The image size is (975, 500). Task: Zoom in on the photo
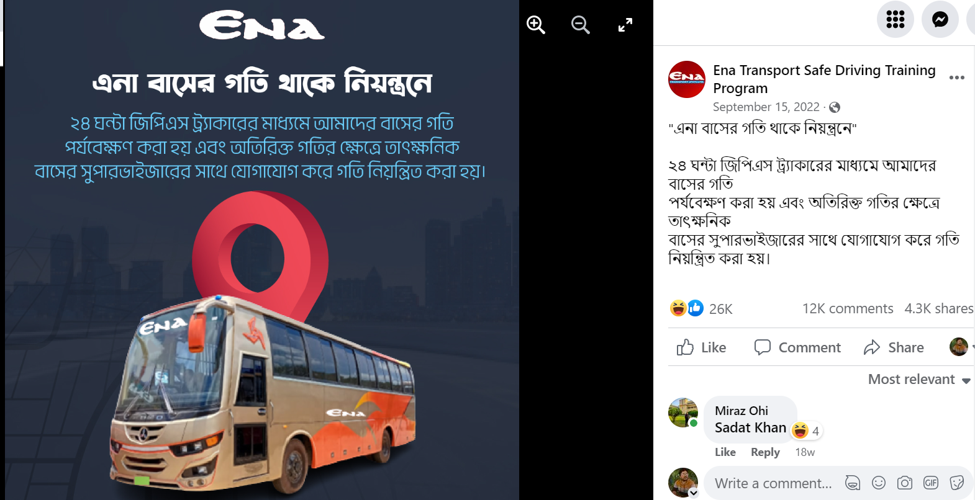535,25
